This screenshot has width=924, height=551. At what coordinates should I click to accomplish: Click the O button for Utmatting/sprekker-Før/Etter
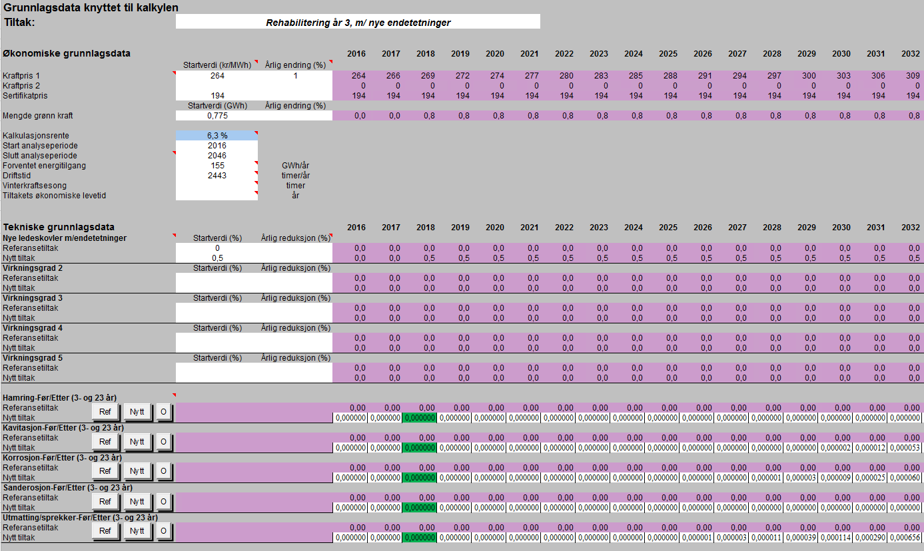pyautogui.click(x=164, y=532)
